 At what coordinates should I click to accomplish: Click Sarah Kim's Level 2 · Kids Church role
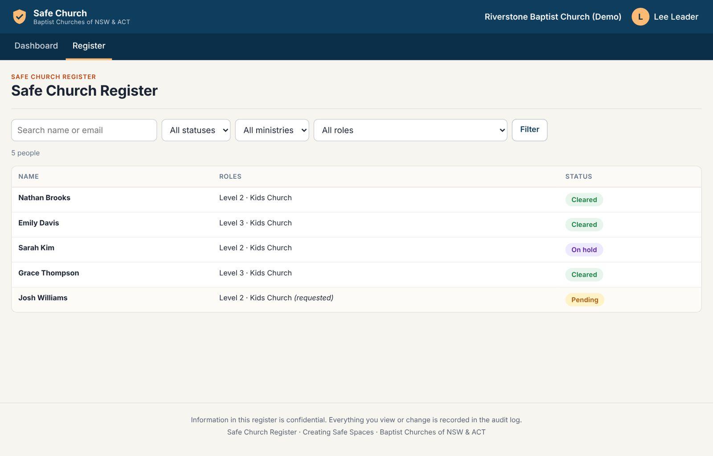pos(255,248)
